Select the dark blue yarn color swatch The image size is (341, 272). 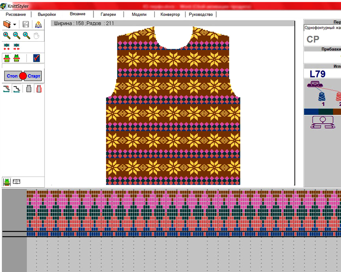pos(311,112)
